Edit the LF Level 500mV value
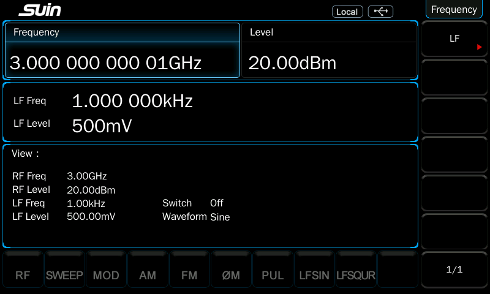Viewport: 490px width, 294px height. pos(102,126)
